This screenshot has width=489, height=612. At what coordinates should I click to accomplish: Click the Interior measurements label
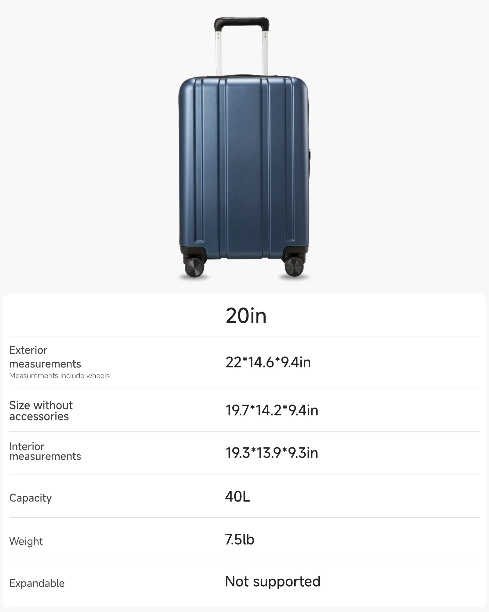click(45, 451)
